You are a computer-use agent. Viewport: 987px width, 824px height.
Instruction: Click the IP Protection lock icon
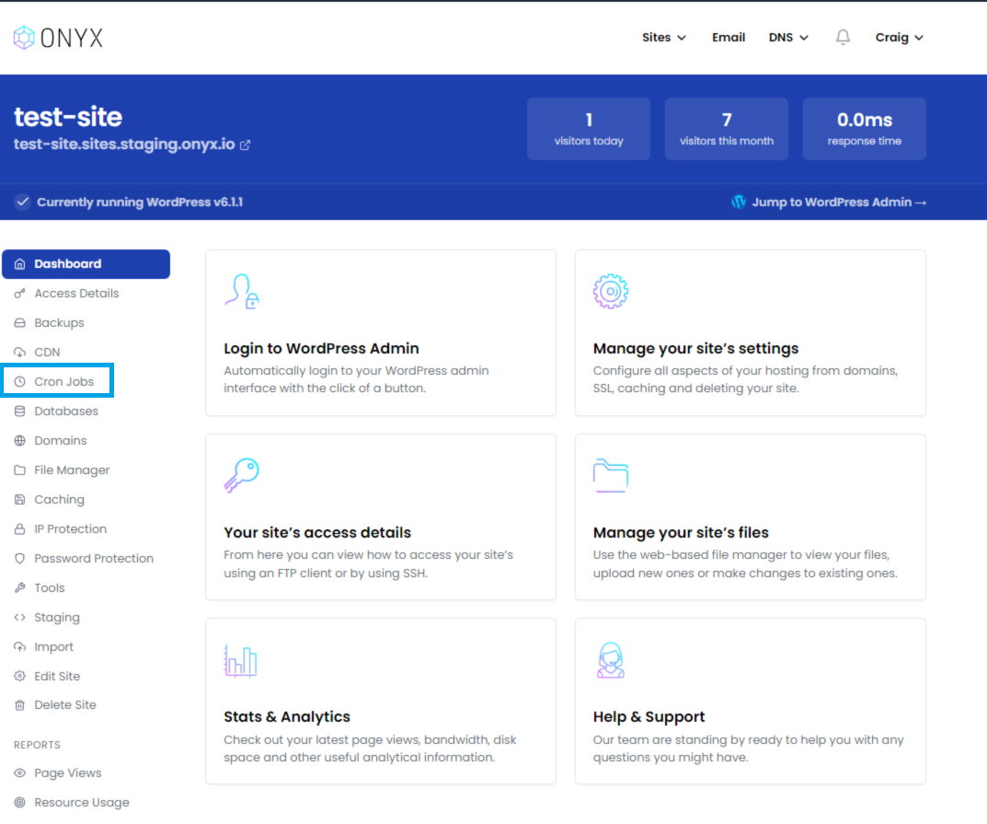coord(20,529)
